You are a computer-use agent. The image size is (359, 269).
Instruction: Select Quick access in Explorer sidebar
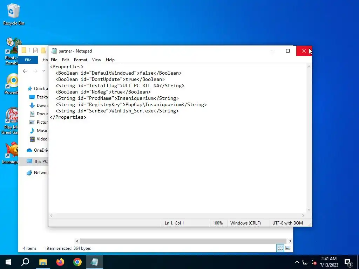coord(38,89)
